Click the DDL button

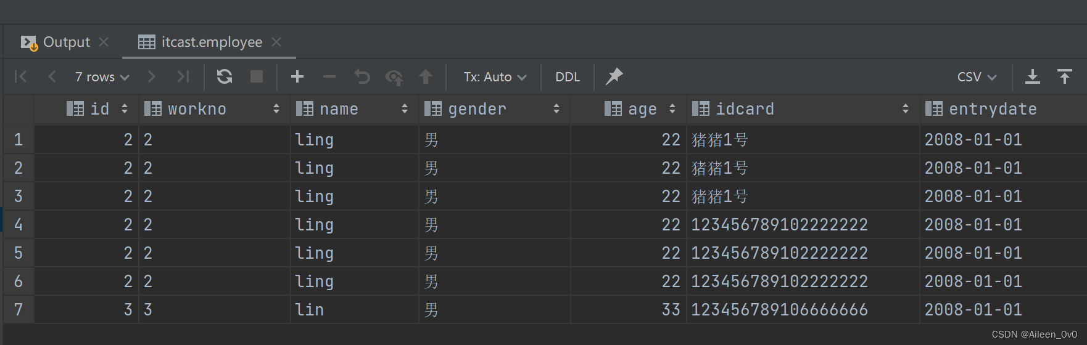pyautogui.click(x=568, y=77)
